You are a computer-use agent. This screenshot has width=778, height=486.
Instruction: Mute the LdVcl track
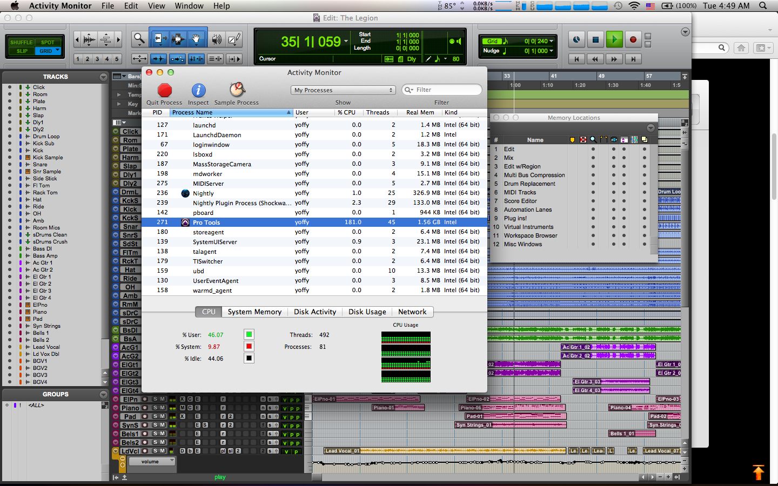tap(162, 451)
